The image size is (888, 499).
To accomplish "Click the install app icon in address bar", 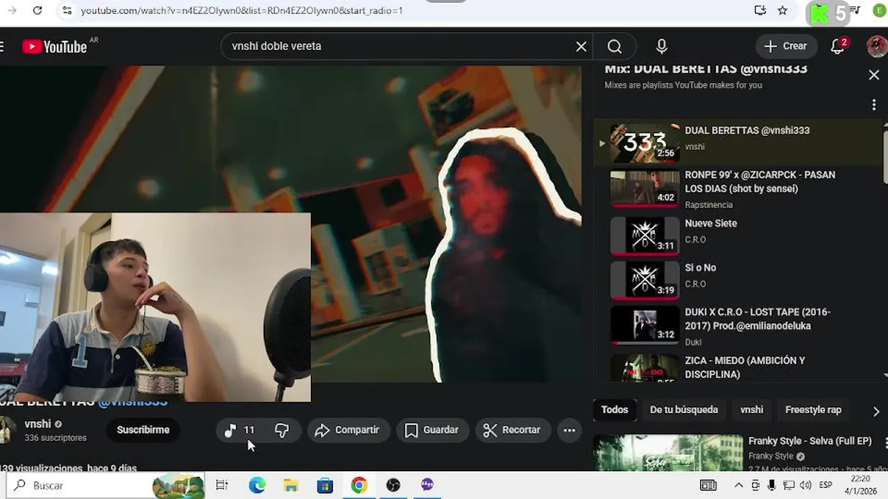I will (760, 10).
